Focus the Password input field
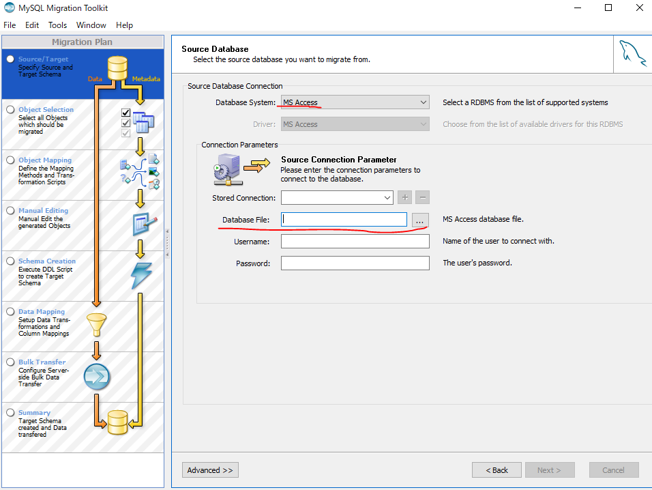 [x=355, y=263]
